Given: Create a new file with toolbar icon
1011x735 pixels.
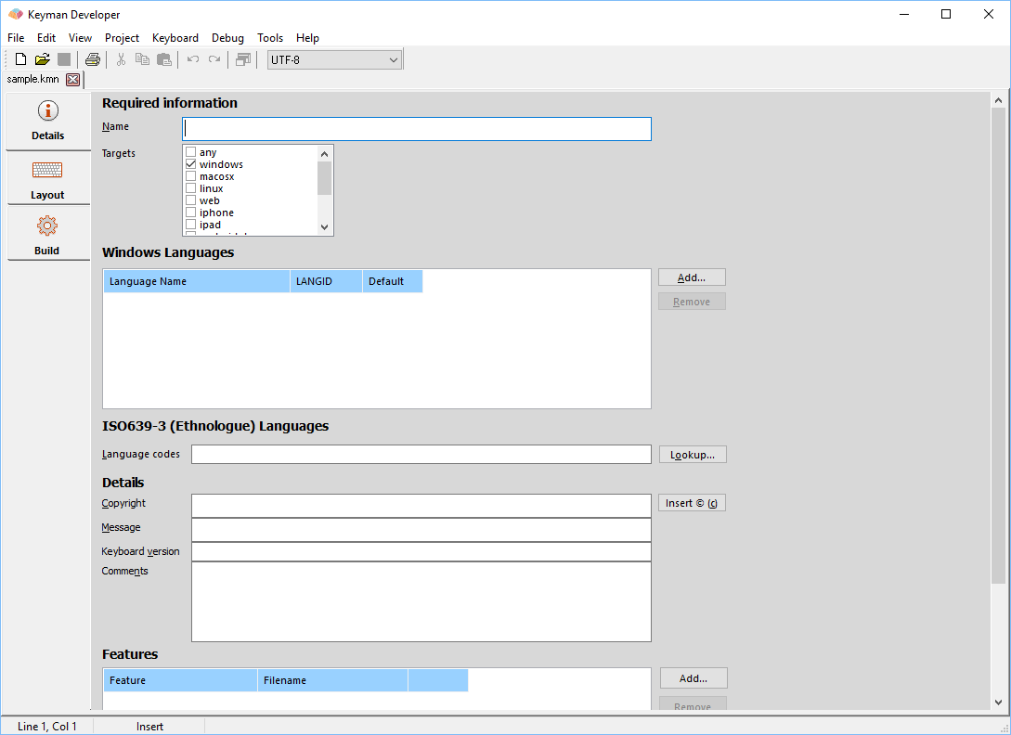Looking at the screenshot, I should pos(20,60).
